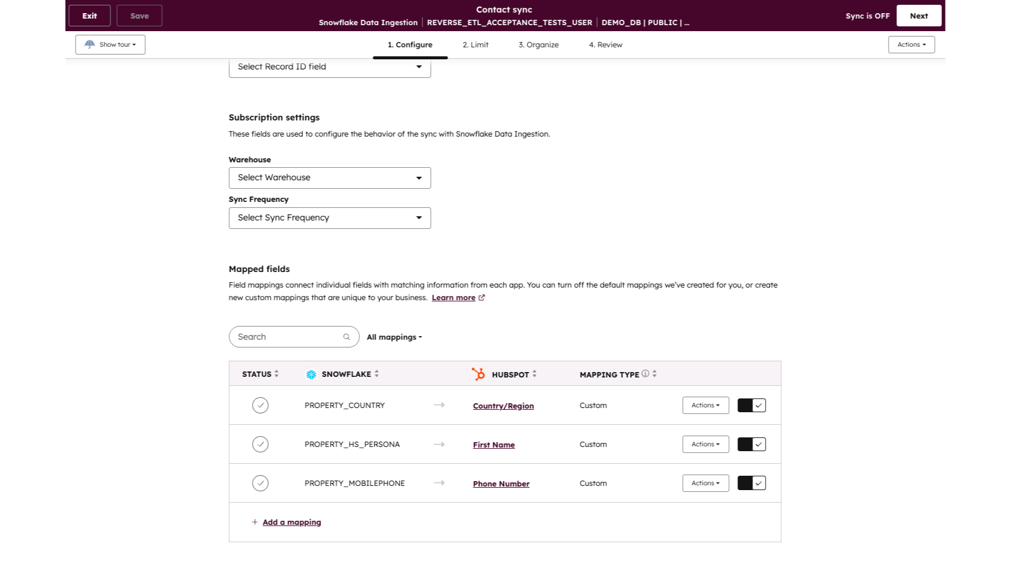Open the All mappings filter dropdown
This screenshot has width=1011, height=568.
(x=394, y=337)
